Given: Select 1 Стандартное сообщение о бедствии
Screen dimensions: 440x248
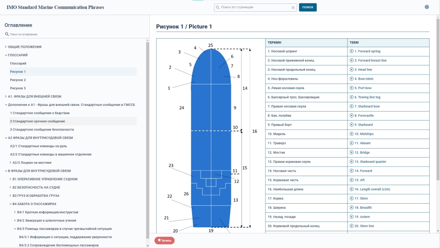Looking at the screenshot, I should 40,113.
